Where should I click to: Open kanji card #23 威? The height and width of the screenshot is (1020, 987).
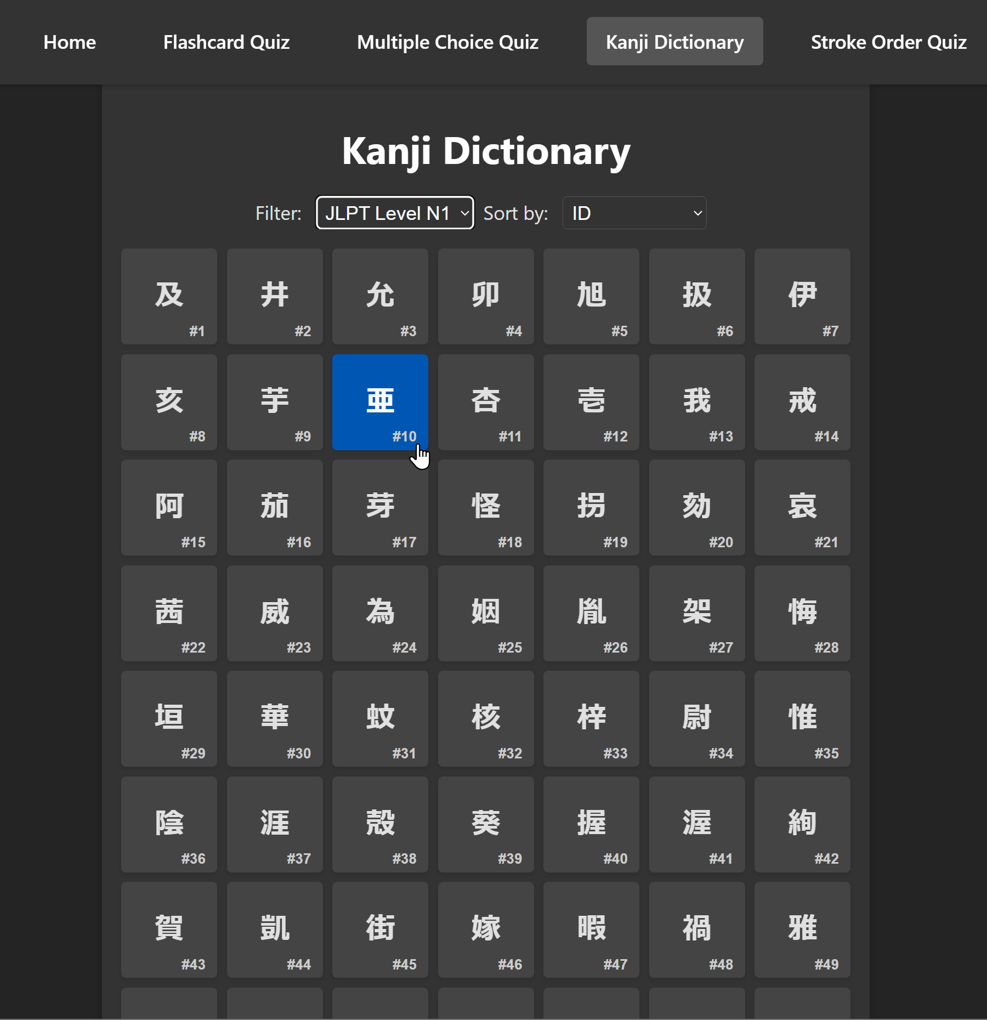[x=275, y=613]
